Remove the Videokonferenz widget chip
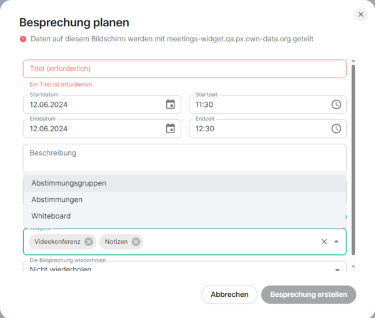Viewport: 375px width, 318px height. [89, 242]
